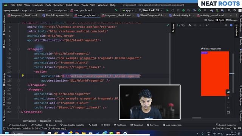
Task: Open App Quality Insights tool window
Action: [x=72, y=125]
